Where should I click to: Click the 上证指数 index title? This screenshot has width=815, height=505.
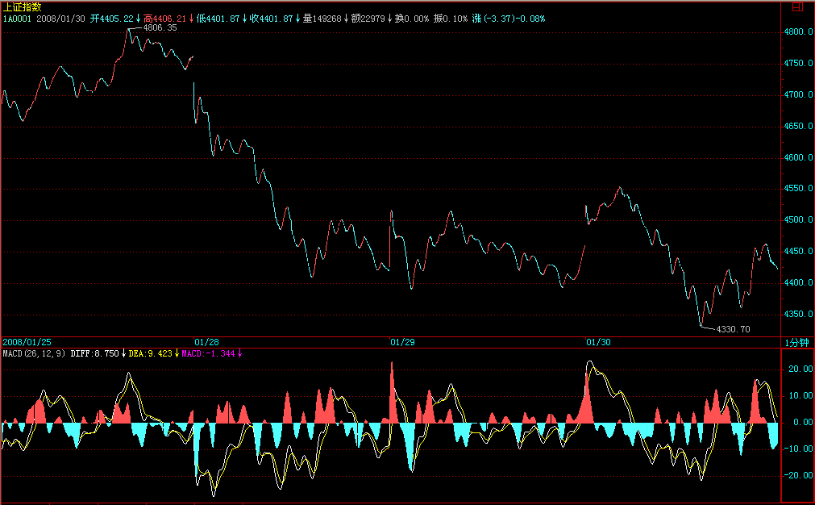[23, 6]
